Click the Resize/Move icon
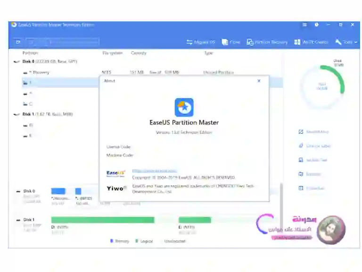The width and height of the screenshot is (362, 272). coord(301,132)
